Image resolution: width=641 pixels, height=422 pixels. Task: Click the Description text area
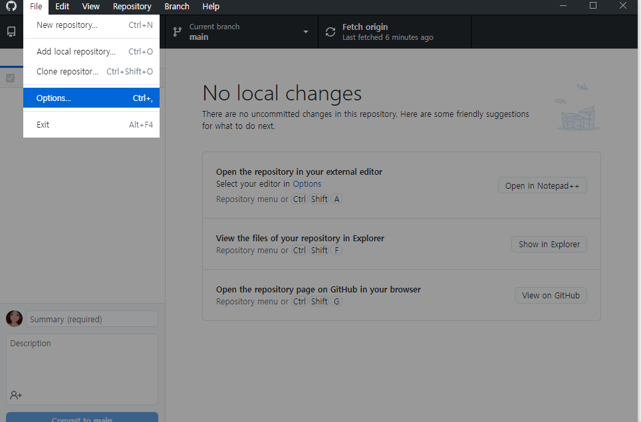pyautogui.click(x=82, y=369)
